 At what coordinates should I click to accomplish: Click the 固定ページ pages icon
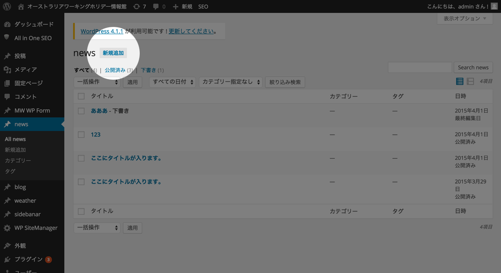point(7,83)
